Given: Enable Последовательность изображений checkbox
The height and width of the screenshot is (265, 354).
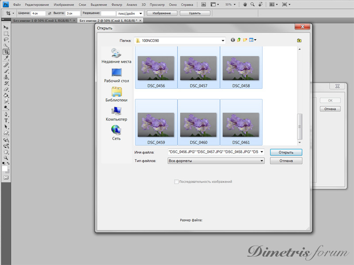Looking at the screenshot, I should click(x=177, y=182).
